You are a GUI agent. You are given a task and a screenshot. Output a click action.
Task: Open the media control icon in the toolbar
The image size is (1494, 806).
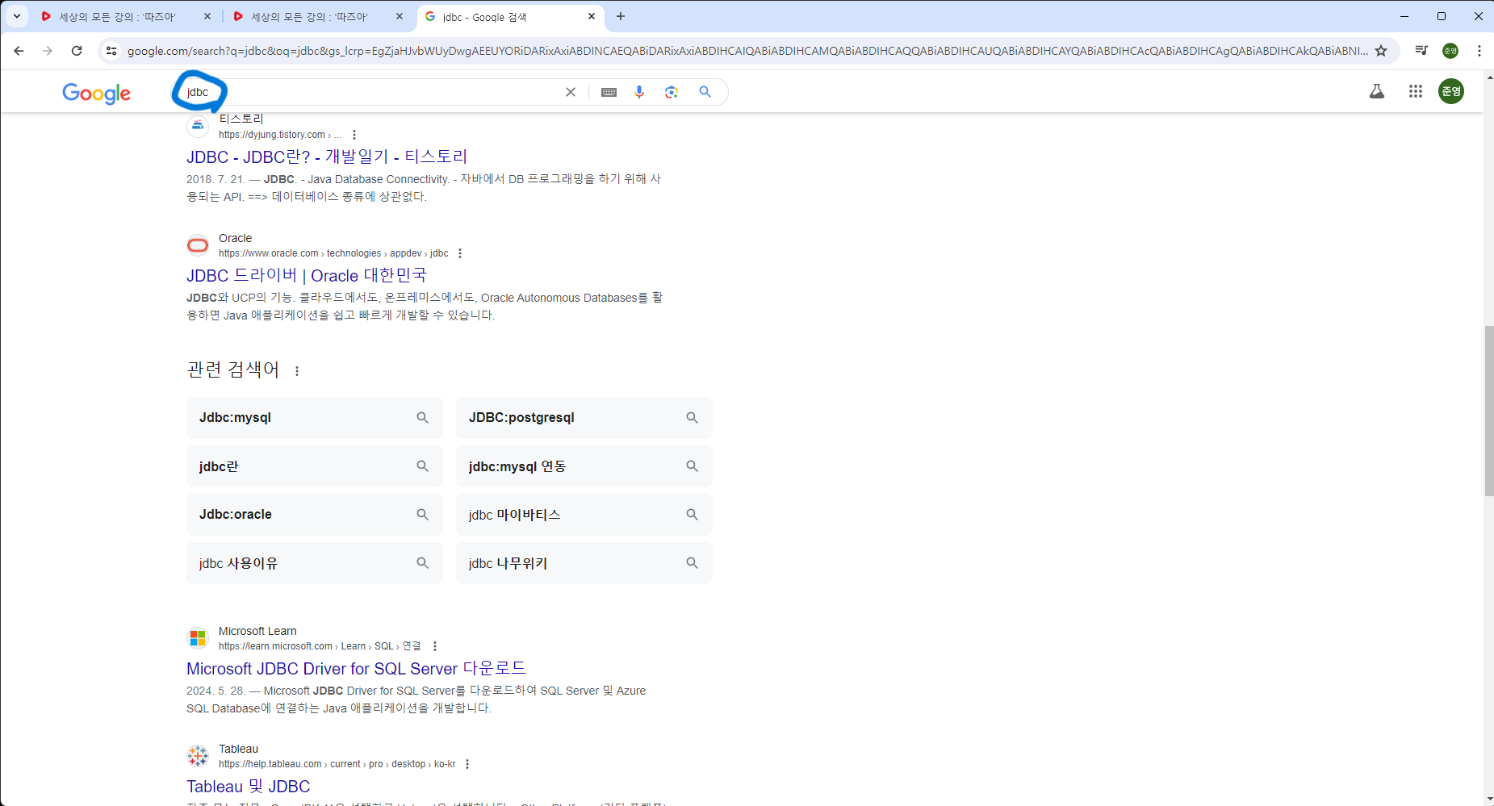coord(1421,51)
